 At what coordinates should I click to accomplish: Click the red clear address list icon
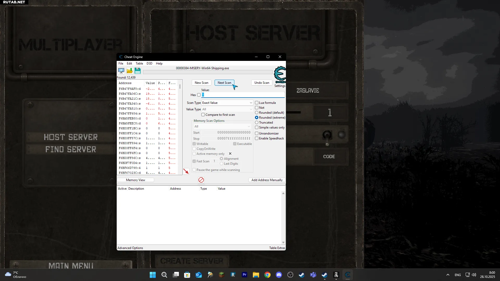click(x=201, y=180)
